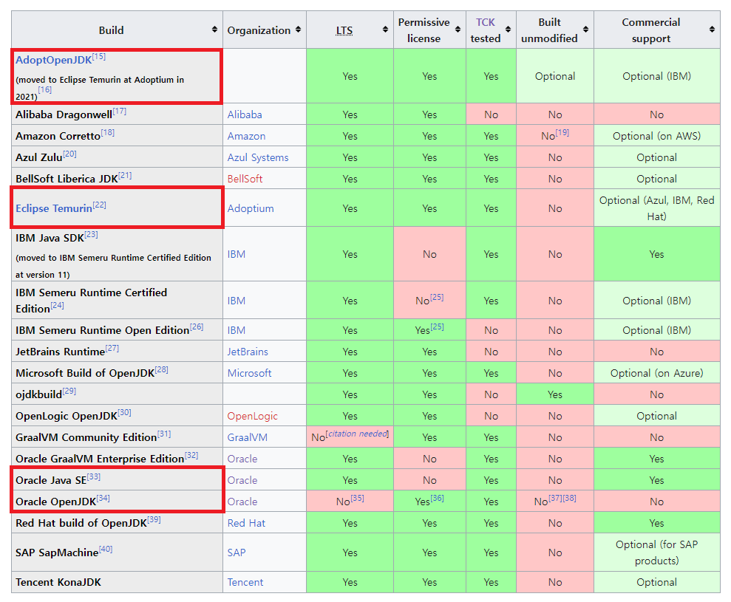Open the Red Hat organization link
Image resolution: width=731 pixels, height=602 pixels.
click(x=246, y=523)
